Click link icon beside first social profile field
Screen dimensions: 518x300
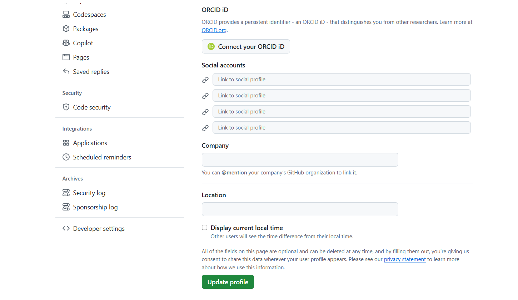(x=205, y=80)
